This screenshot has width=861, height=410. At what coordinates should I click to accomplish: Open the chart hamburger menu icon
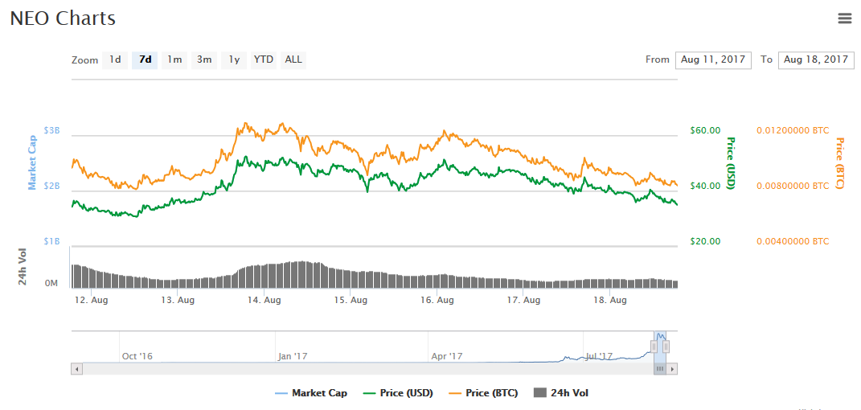[x=845, y=18]
